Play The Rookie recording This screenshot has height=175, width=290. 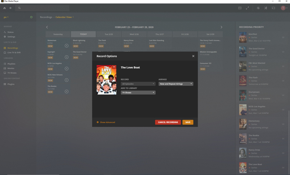[67, 91]
